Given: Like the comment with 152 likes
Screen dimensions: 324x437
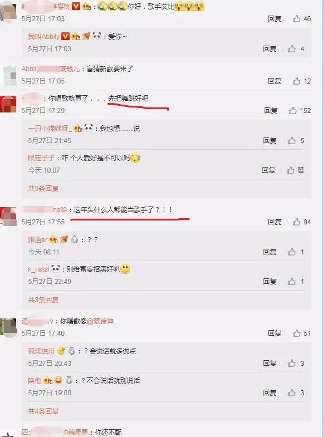Looking at the screenshot, I should click(x=292, y=111).
